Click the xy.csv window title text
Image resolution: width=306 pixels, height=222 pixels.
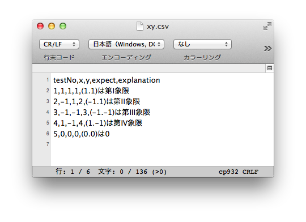(158, 27)
